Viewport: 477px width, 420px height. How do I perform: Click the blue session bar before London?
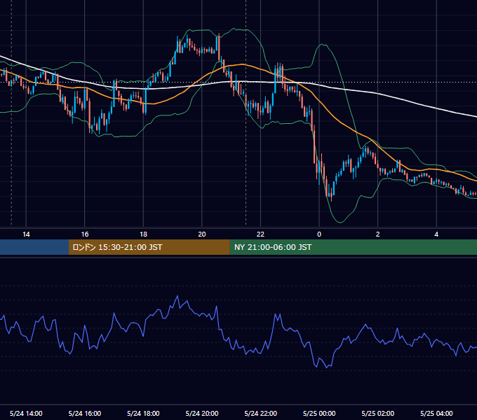[34, 247]
